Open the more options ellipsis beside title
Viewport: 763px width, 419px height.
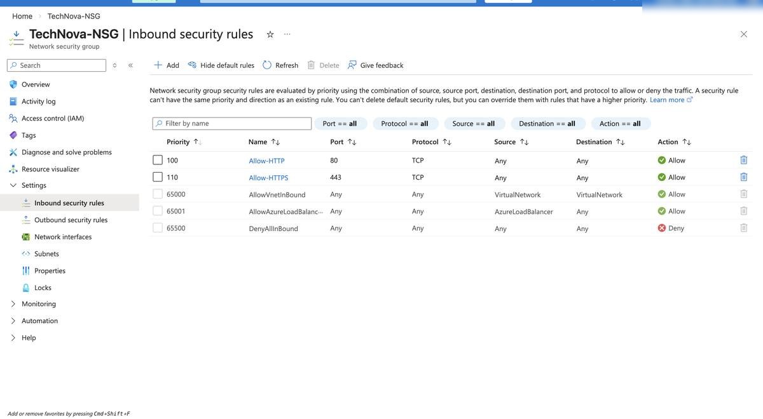coord(287,34)
